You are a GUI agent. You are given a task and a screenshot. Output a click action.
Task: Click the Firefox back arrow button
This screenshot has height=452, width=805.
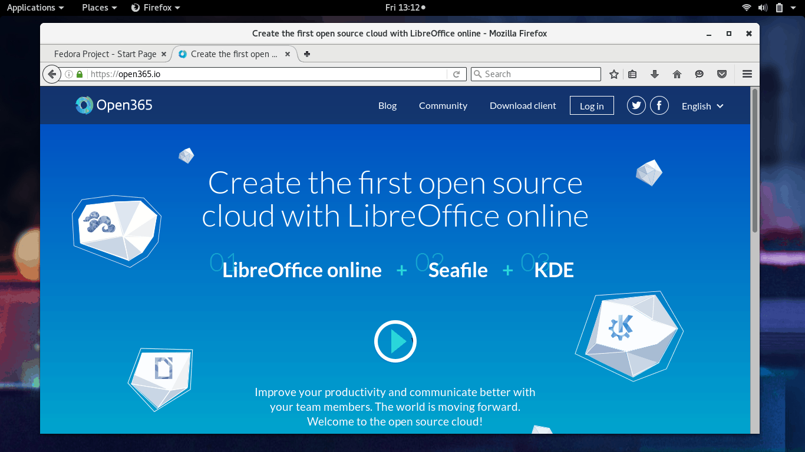pyautogui.click(x=52, y=74)
